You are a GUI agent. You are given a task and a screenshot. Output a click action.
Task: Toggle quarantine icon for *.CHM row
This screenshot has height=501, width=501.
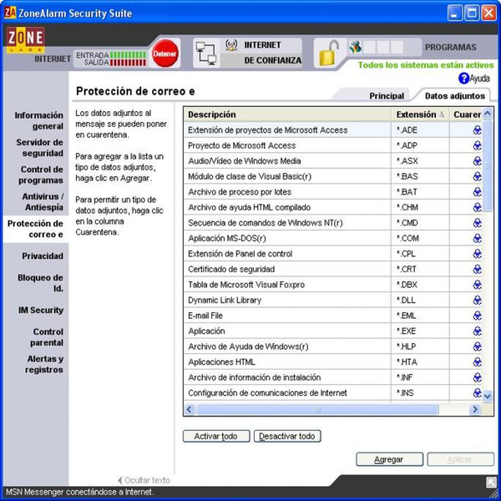pyautogui.click(x=477, y=207)
